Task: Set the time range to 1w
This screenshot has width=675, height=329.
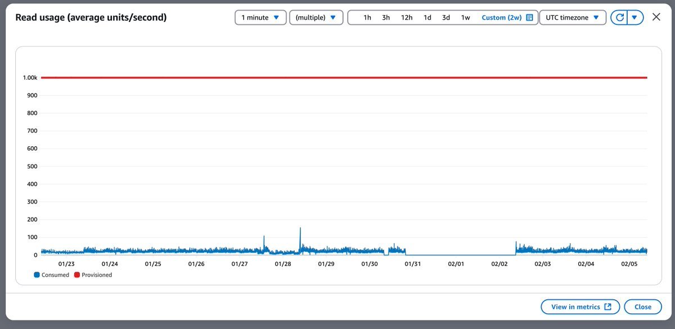Action: point(466,17)
